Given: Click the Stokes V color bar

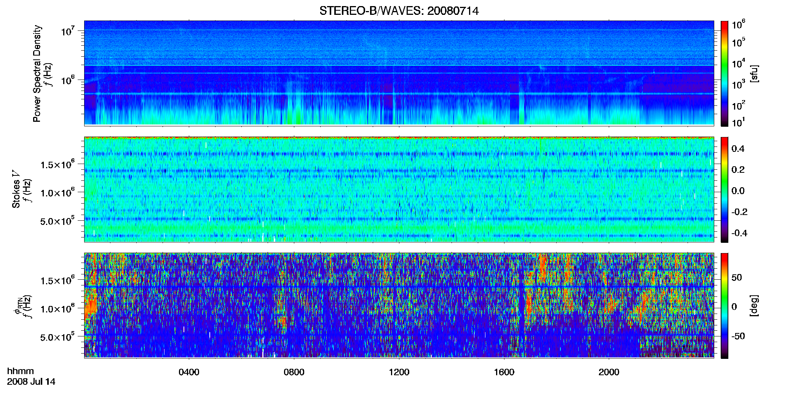Looking at the screenshot, I should click(x=725, y=190).
